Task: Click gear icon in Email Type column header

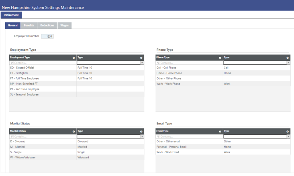Action: pos(220,131)
